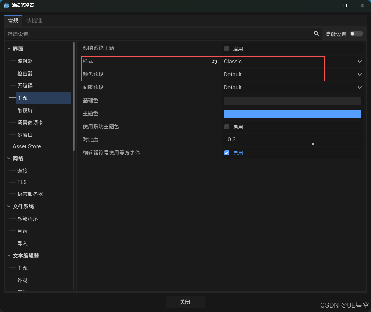Select 外部程序 under 文件系统
The height and width of the screenshot is (312, 371).
coord(28,219)
